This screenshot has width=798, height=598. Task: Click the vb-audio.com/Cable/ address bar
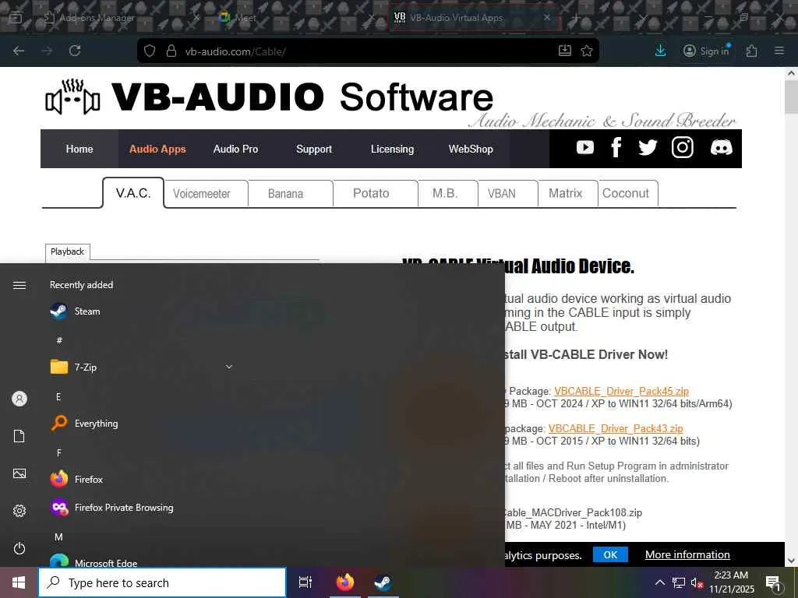[366, 51]
